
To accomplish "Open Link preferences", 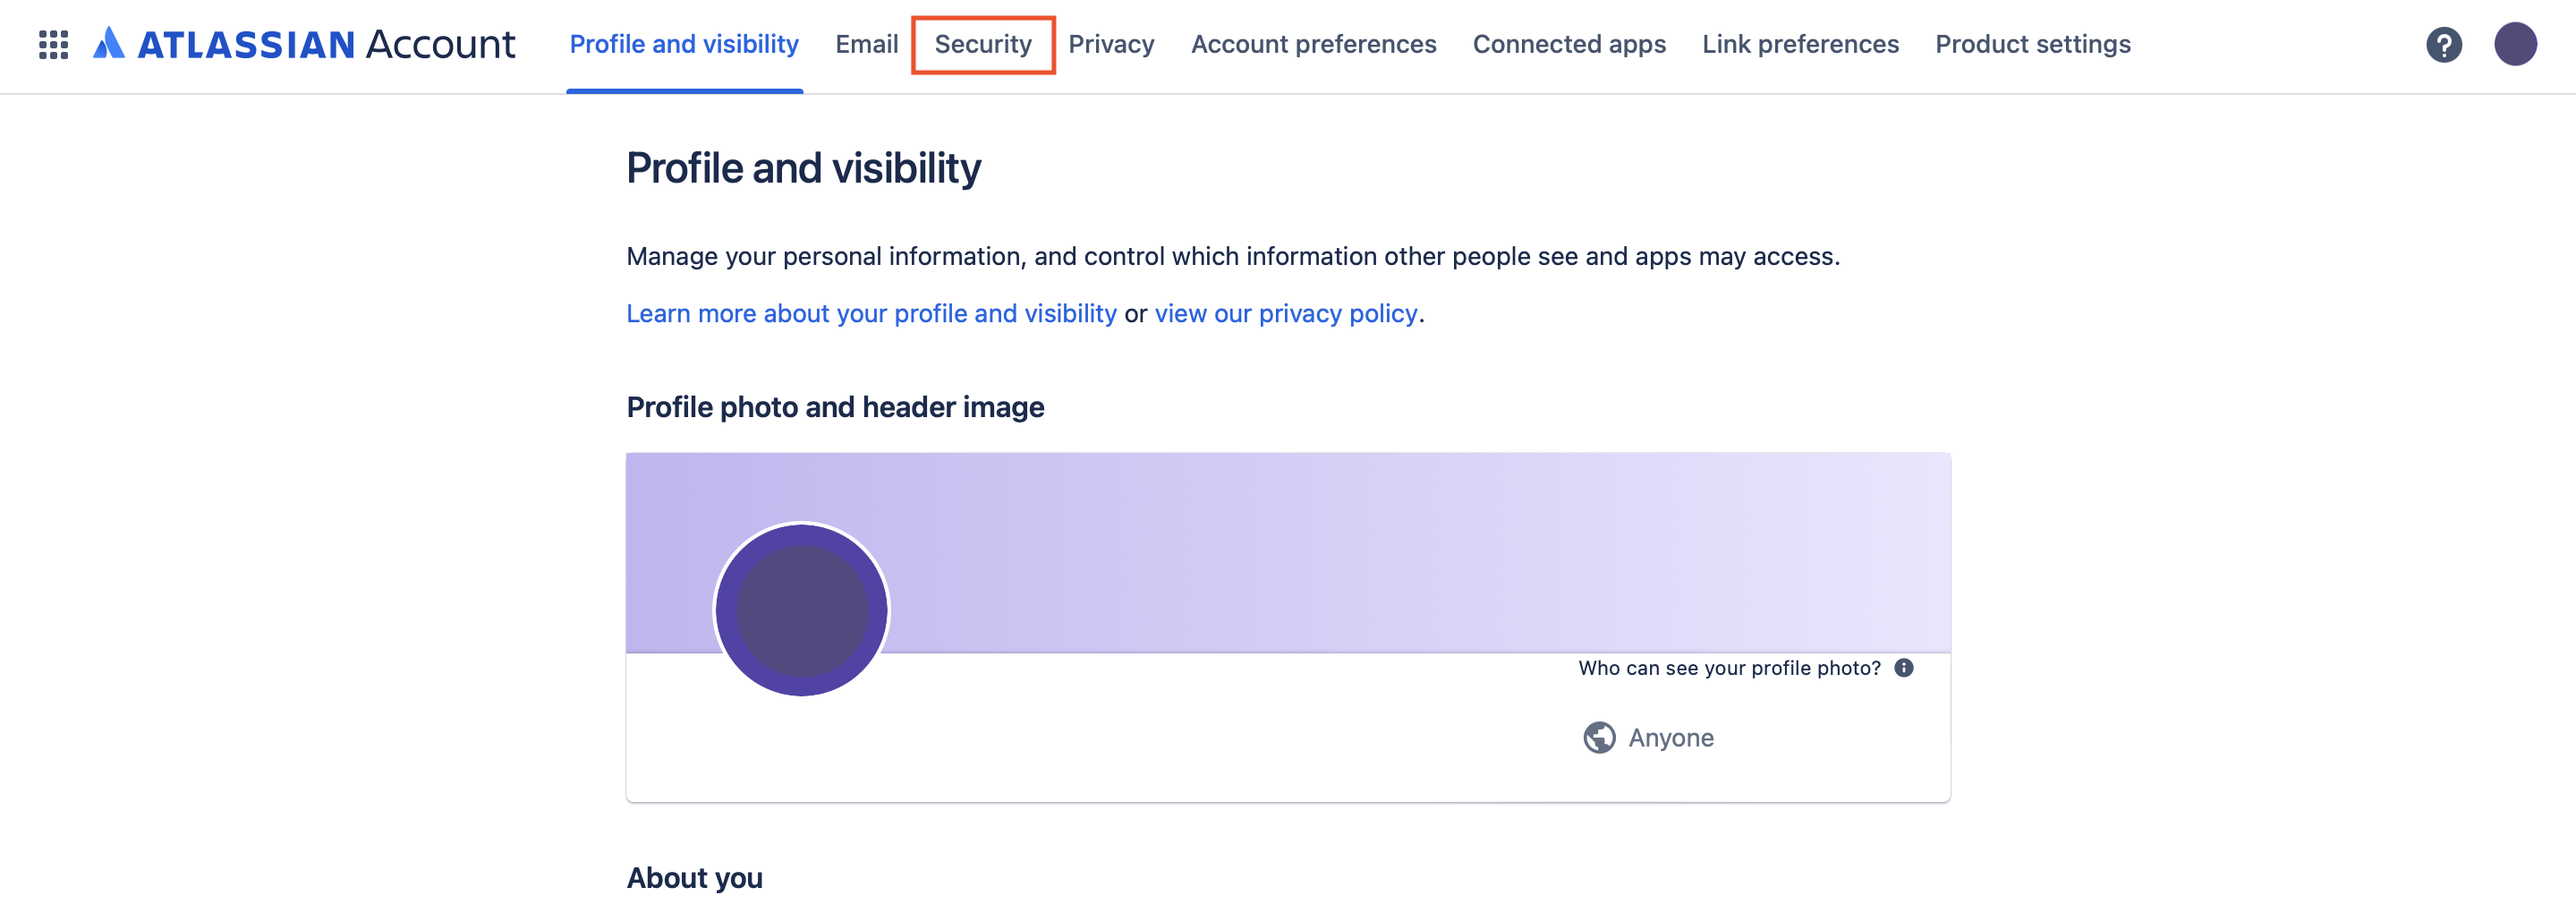I will coord(1800,44).
